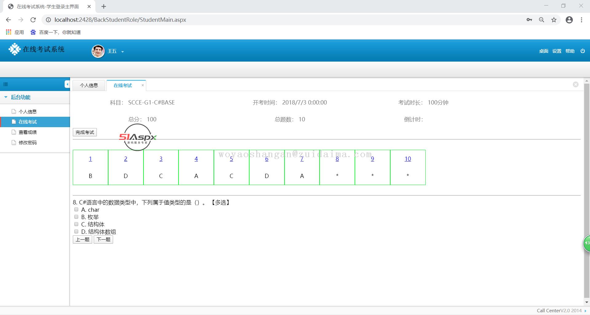
Task: Click the 考试时长 value 100分钟
Action: click(438, 103)
